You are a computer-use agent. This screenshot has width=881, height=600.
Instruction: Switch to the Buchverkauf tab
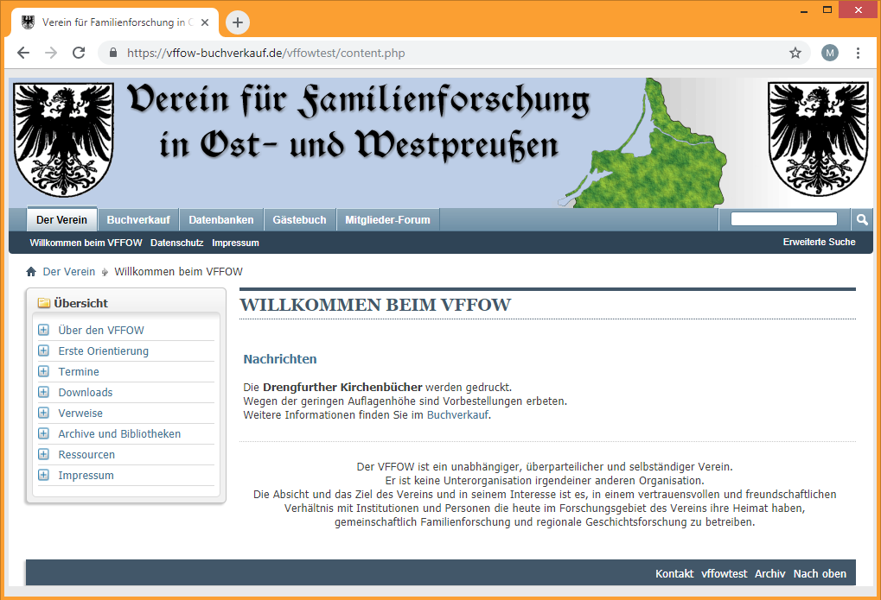point(138,219)
